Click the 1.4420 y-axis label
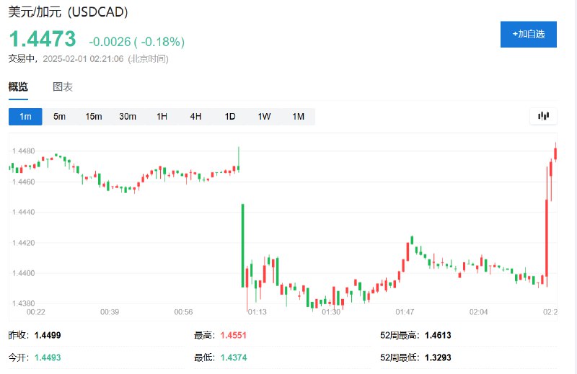577x374 pixels. [24, 243]
